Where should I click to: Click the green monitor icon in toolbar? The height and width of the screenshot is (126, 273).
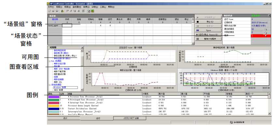(x=93, y=11)
